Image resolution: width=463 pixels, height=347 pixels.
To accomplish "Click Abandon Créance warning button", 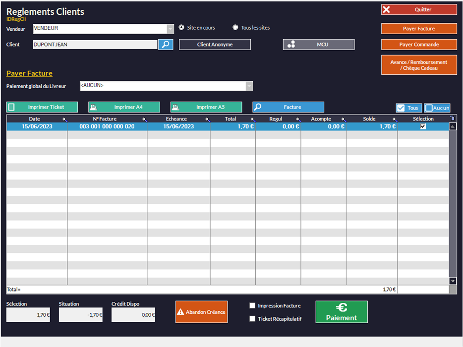I will tap(201, 312).
